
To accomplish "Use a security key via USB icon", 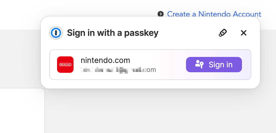I will (223, 33).
